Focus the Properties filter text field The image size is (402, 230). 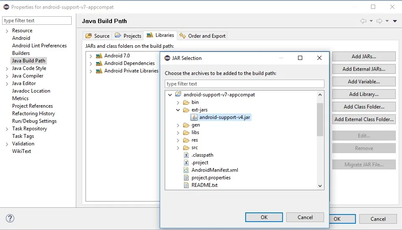click(x=37, y=21)
